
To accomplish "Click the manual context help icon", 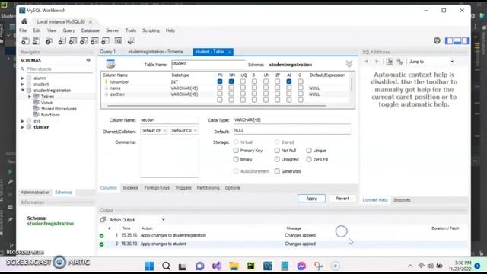I will [390, 62].
